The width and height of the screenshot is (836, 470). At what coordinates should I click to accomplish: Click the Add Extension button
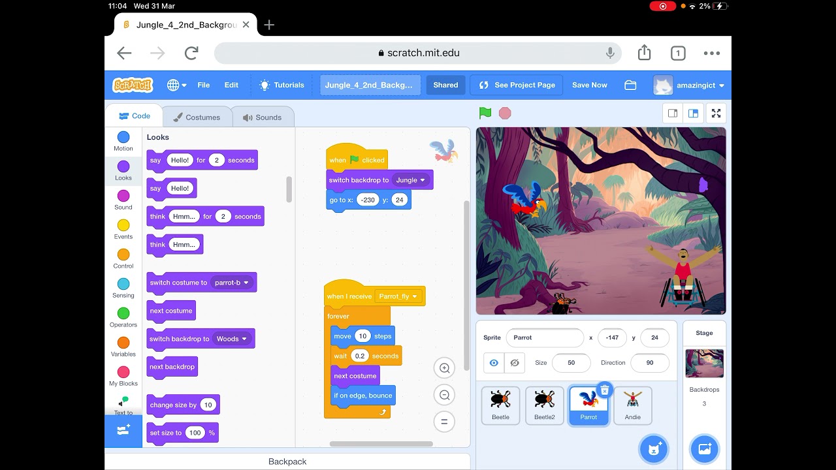coord(123,431)
